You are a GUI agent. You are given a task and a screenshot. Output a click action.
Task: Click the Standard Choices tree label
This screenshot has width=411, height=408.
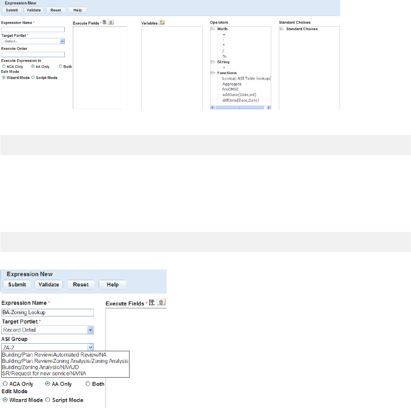tap(302, 29)
